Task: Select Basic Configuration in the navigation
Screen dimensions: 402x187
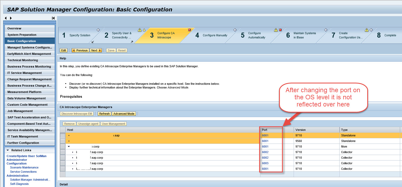Action: click(x=30, y=41)
